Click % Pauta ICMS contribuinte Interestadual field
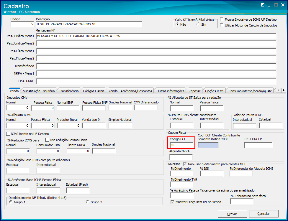 pos(212,126)
